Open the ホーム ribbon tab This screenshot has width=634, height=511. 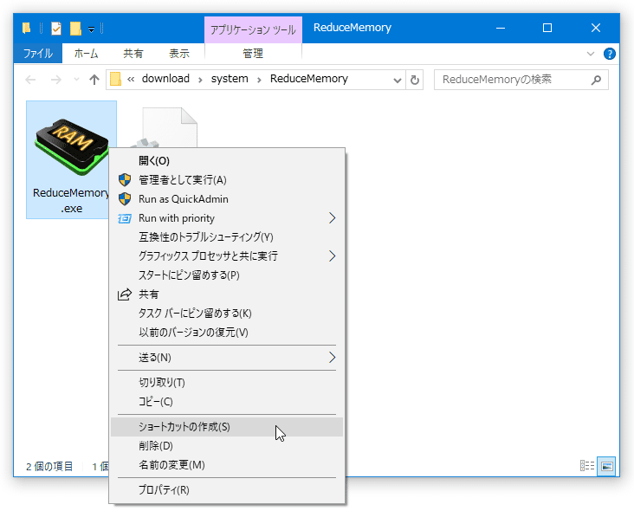(86, 54)
